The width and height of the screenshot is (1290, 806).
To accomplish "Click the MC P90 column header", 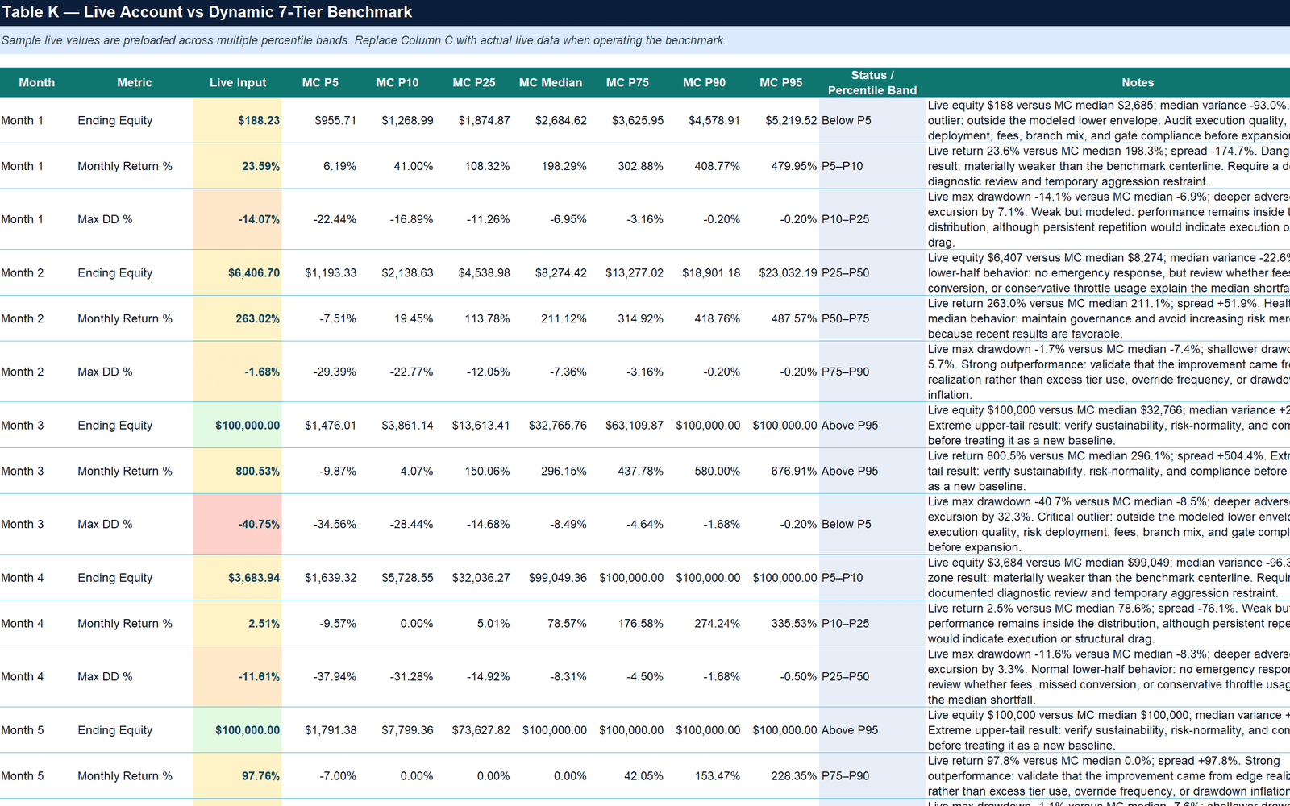I will (x=704, y=82).
